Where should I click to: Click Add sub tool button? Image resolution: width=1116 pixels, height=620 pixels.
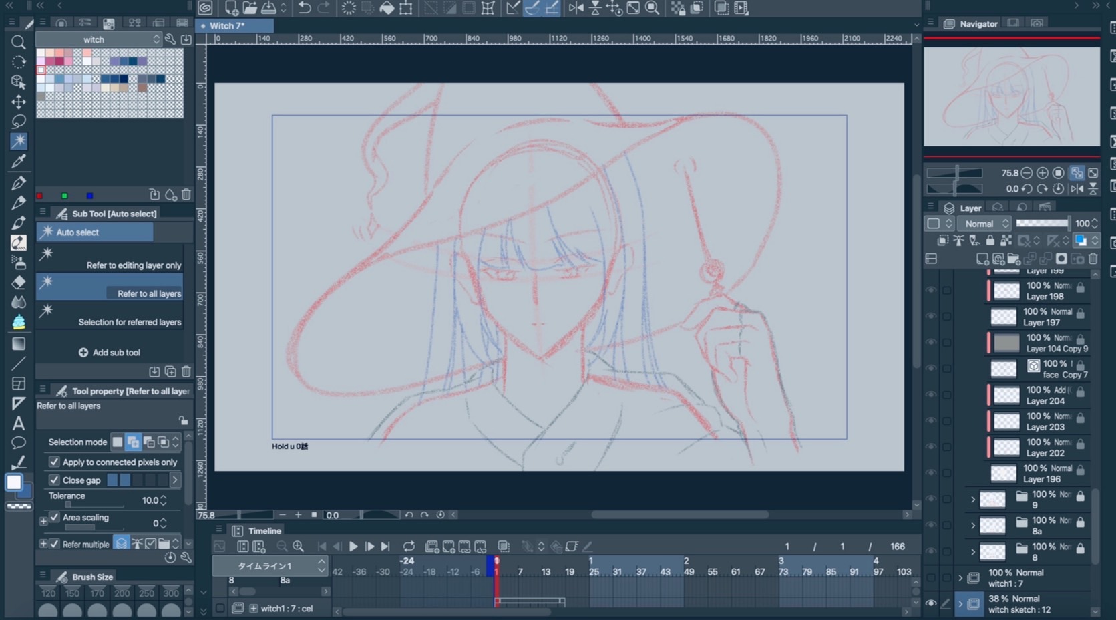[110, 353]
